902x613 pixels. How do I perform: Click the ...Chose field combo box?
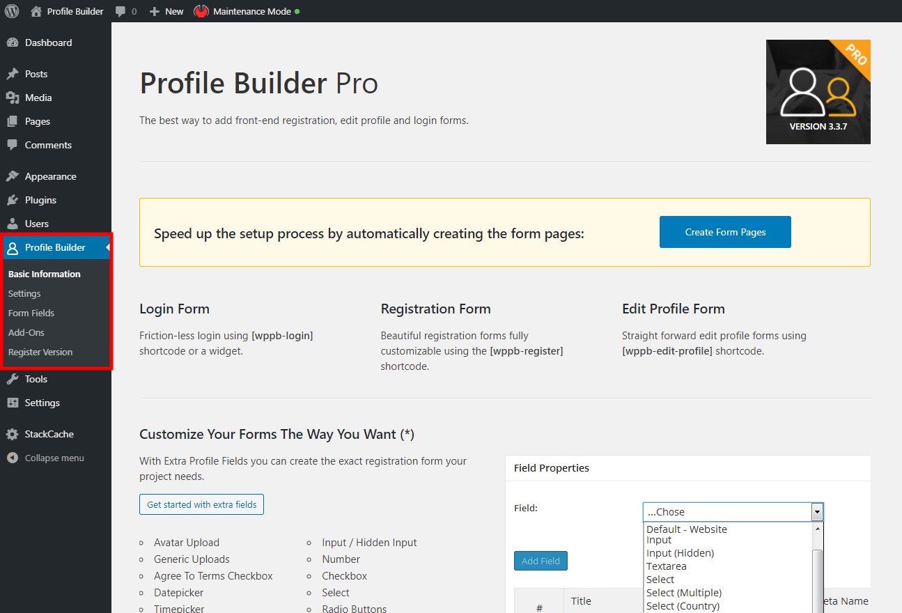[x=733, y=512]
